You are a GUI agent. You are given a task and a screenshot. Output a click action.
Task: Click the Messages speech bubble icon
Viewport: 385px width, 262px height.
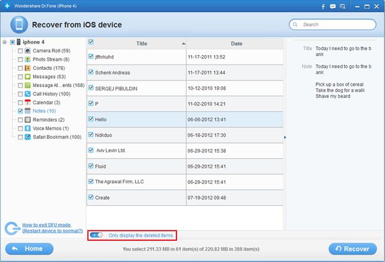click(28, 77)
